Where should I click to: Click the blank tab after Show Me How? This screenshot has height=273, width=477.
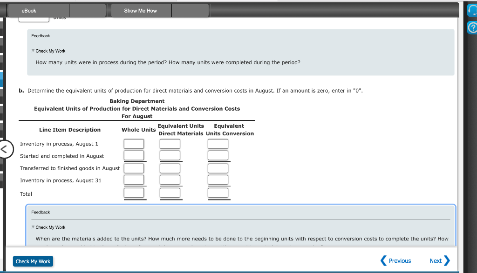coord(191,11)
